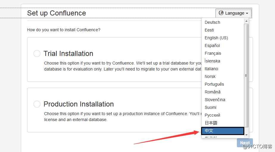Select Français from the dropdown list

pyautogui.click(x=213, y=53)
